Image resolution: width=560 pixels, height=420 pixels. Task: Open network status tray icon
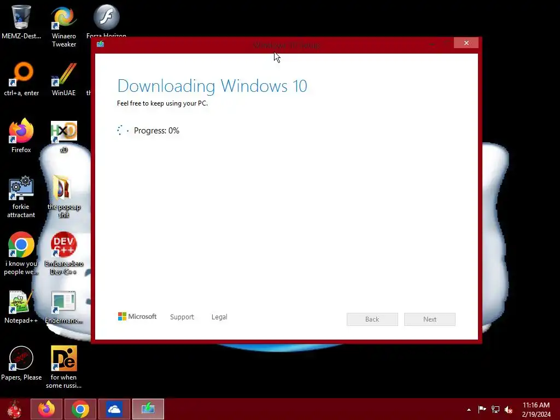495,409
